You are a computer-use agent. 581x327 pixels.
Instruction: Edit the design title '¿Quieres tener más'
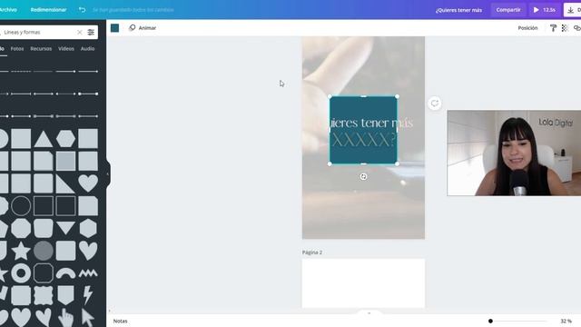(x=458, y=10)
